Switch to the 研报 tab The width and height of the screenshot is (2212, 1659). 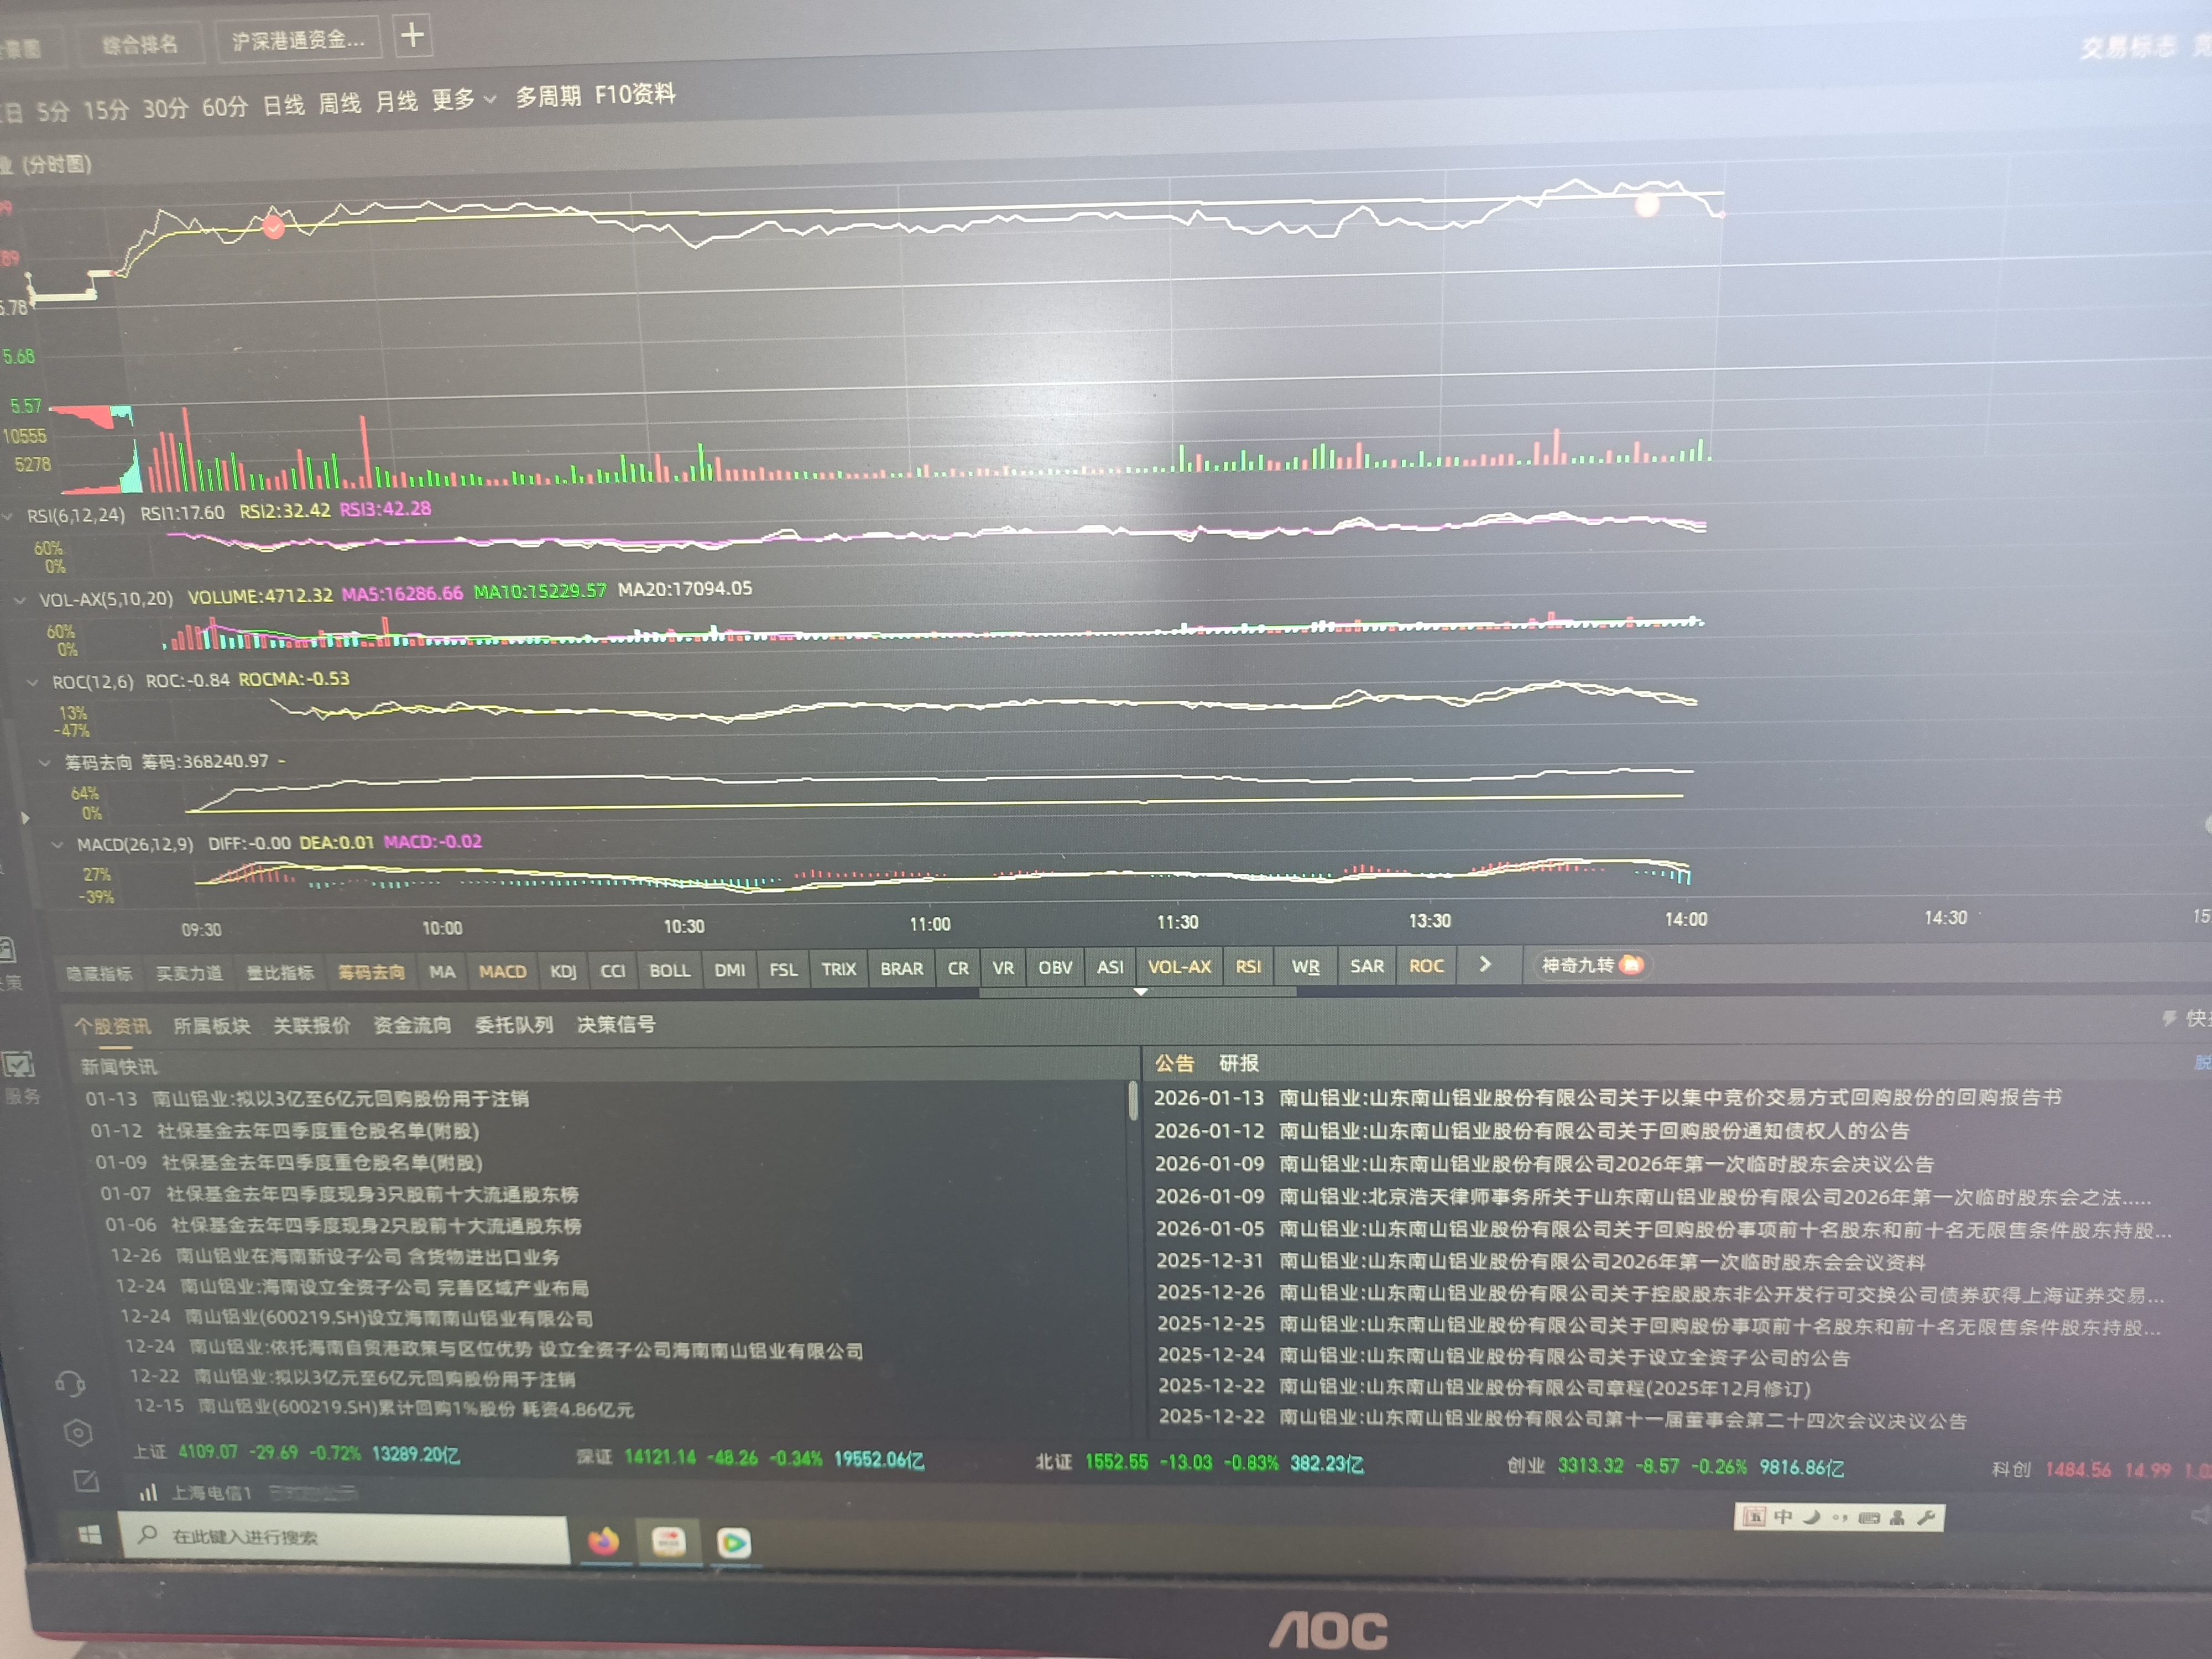(1238, 1063)
